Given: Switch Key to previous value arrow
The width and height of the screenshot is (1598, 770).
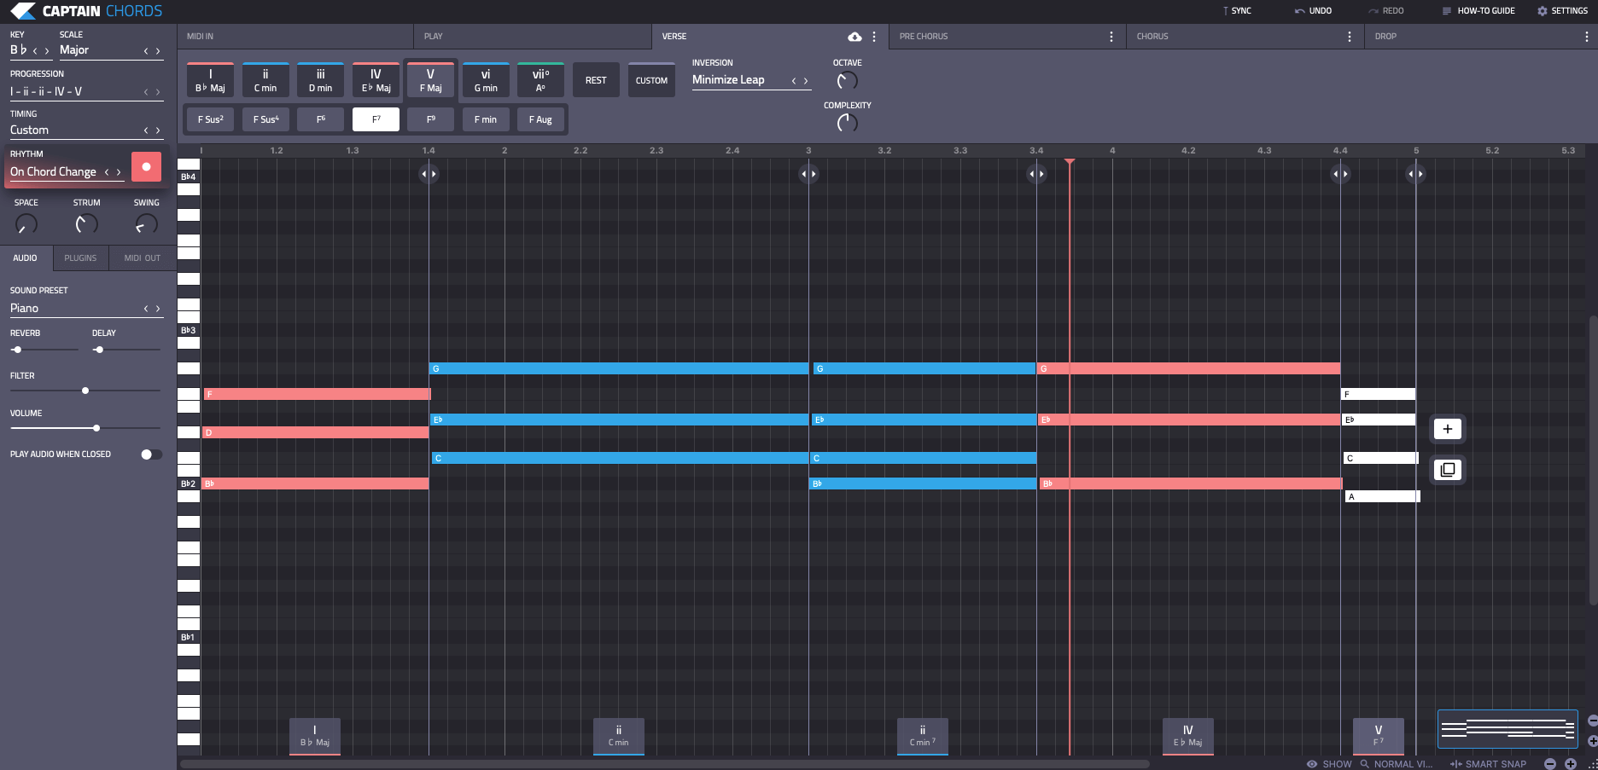Looking at the screenshot, I should pos(35,51).
